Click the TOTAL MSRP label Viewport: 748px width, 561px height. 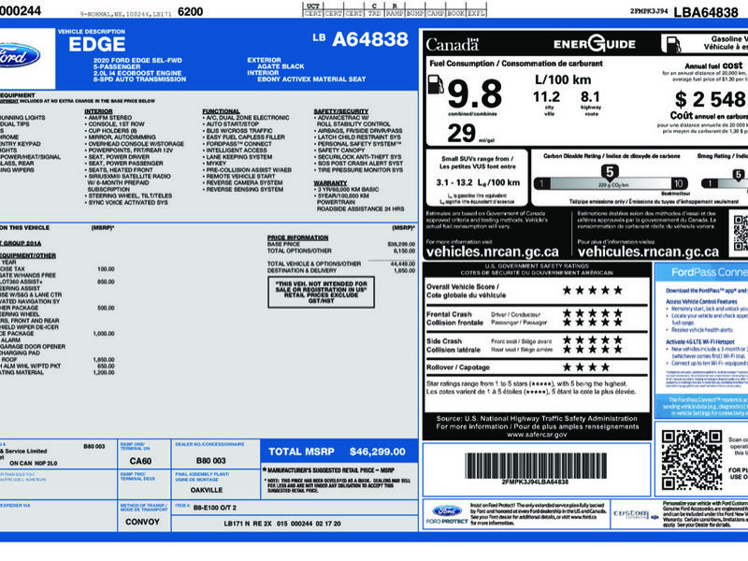tap(301, 452)
